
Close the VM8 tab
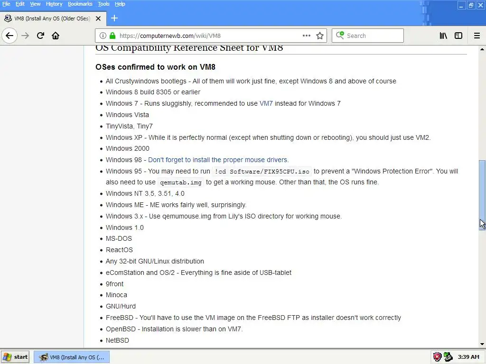pos(98,18)
